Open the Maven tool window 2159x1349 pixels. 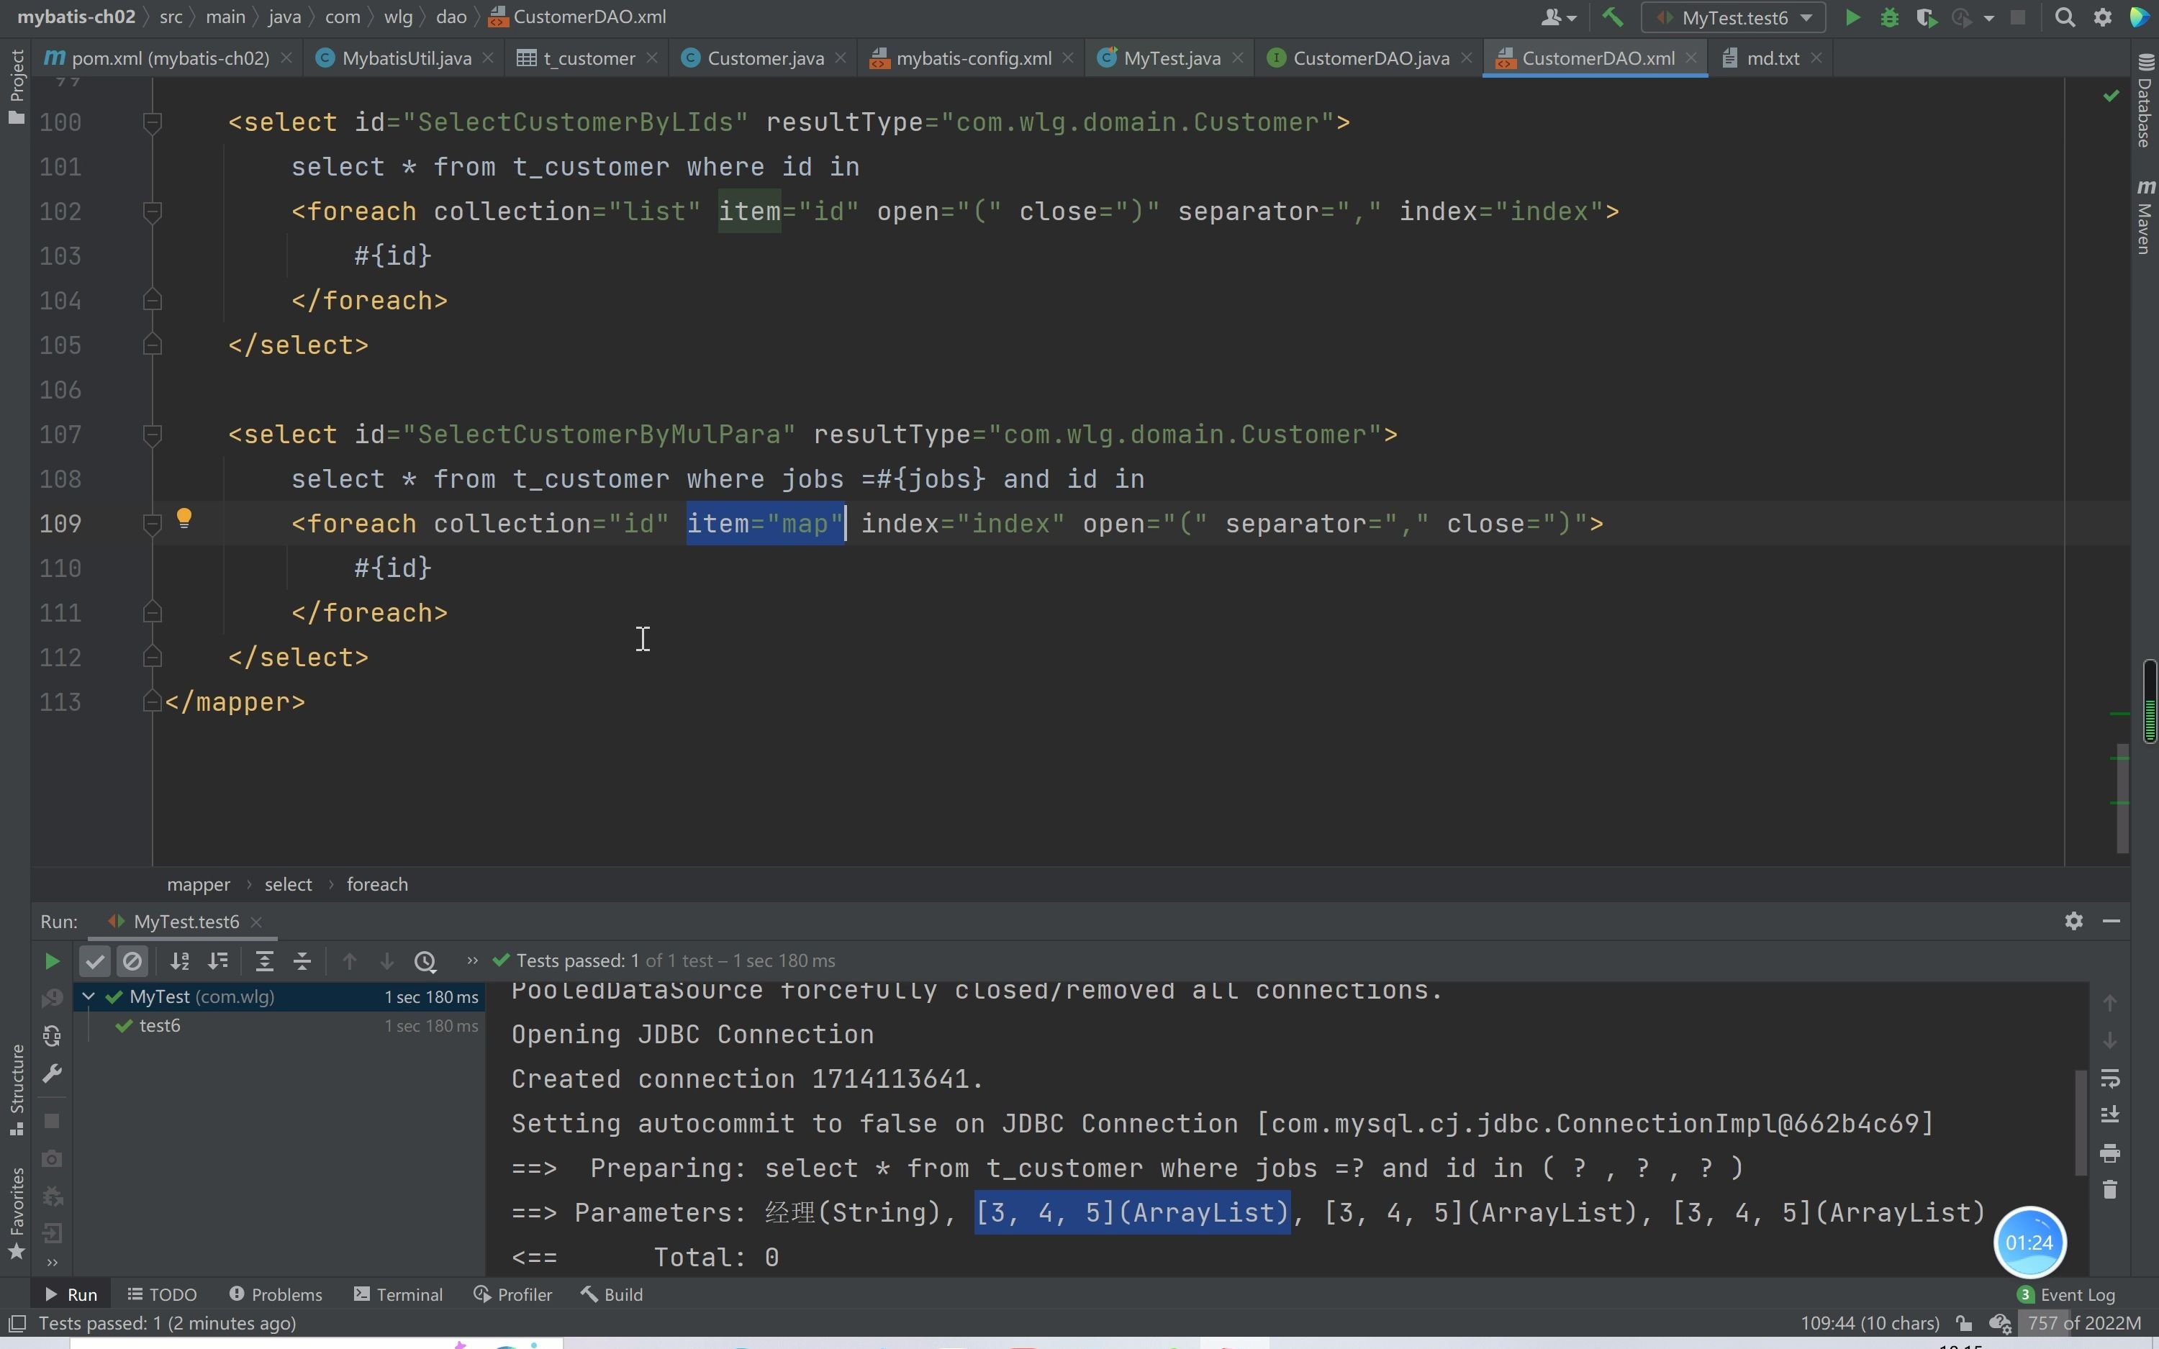click(2145, 217)
